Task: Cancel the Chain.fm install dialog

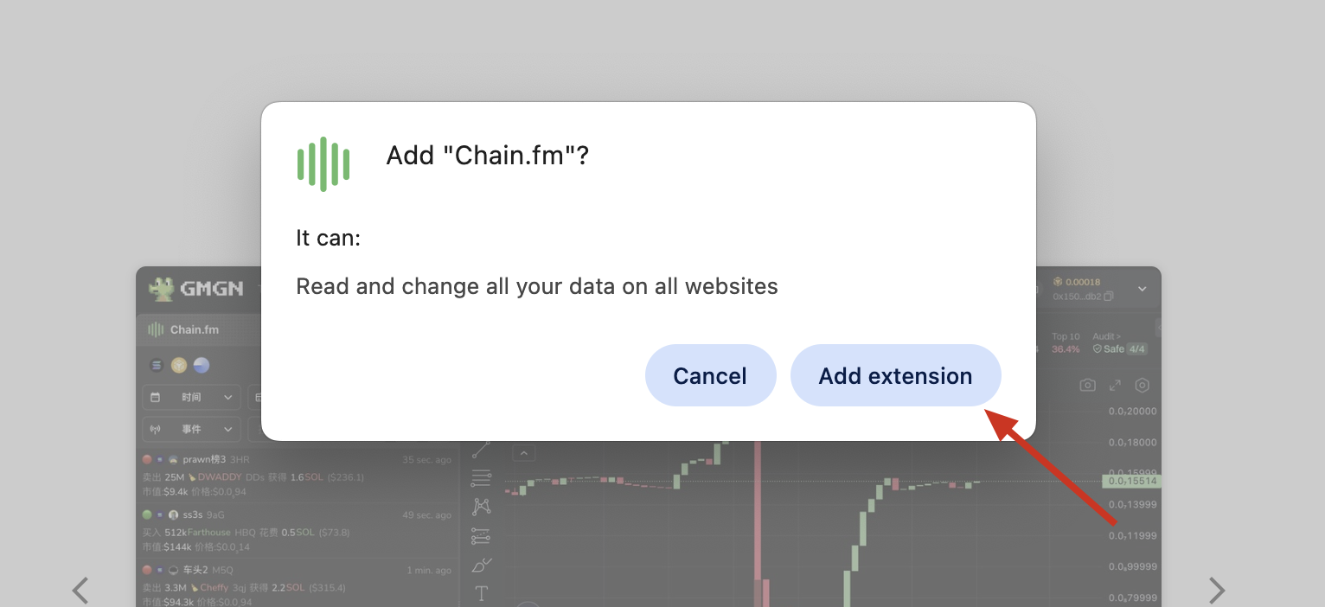Action: pos(710,376)
